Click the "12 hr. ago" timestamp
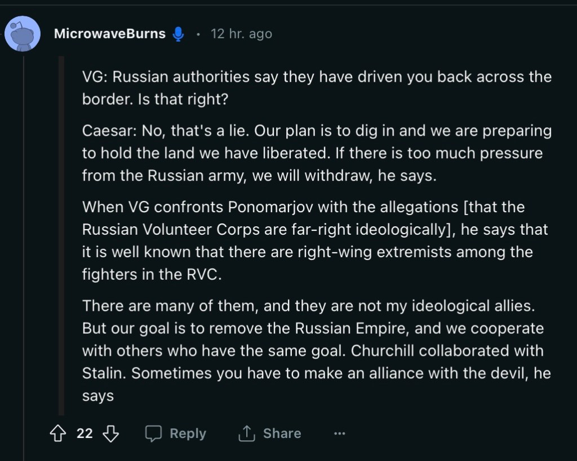The width and height of the screenshot is (577, 461). 241,34
